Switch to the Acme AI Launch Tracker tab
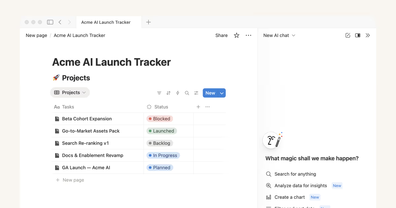 point(105,22)
